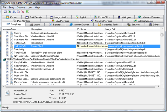Click the vertical scrollbar down arrow

click(162, 83)
